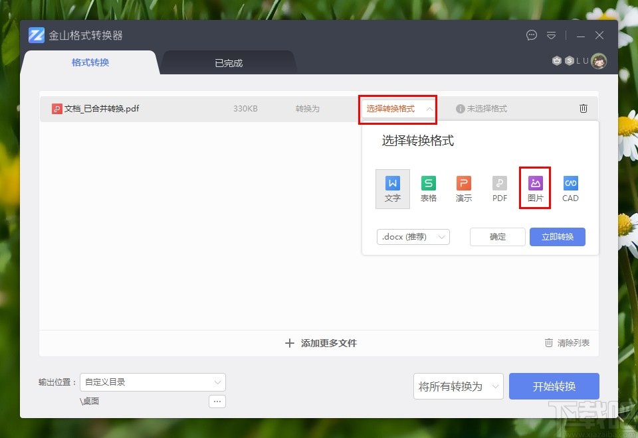Open the .docx (推荐) format dropdown

(413, 236)
